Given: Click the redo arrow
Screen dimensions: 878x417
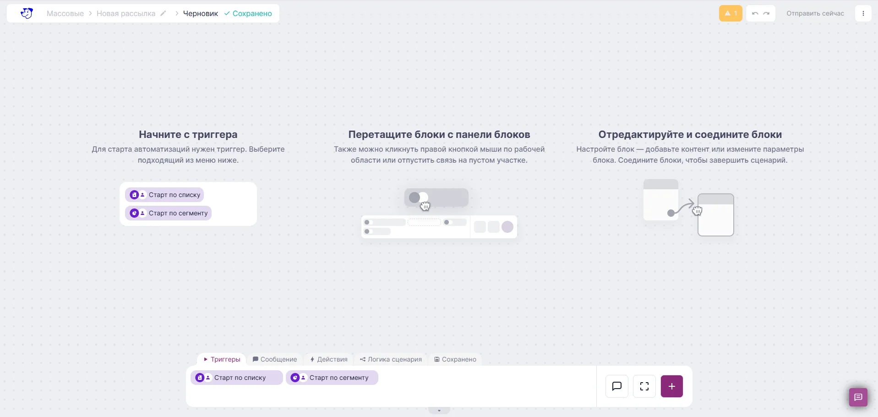Looking at the screenshot, I should [x=766, y=13].
